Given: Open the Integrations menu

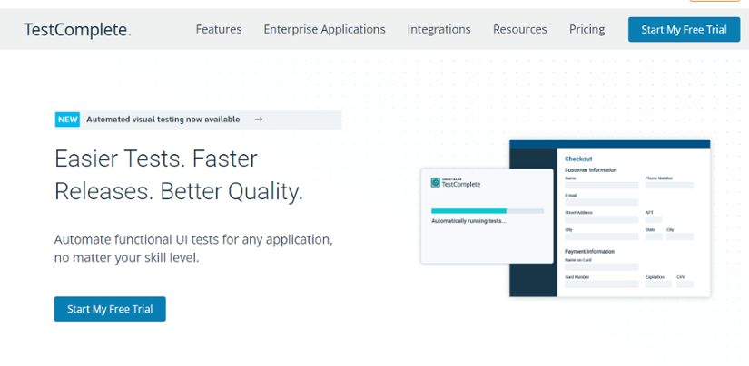Looking at the screenshot, I should click(x=439, y=30).
